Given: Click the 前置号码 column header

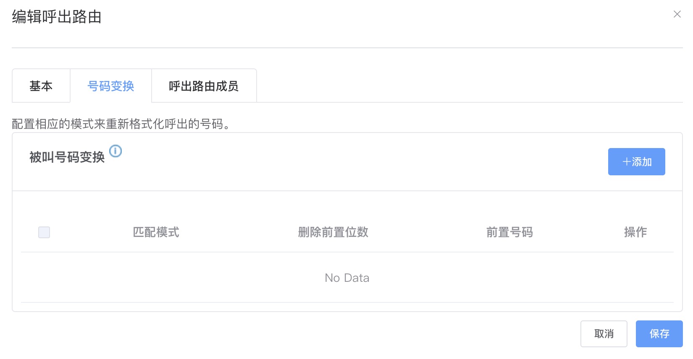Looking at the screenshot, I should coord(510,232).
